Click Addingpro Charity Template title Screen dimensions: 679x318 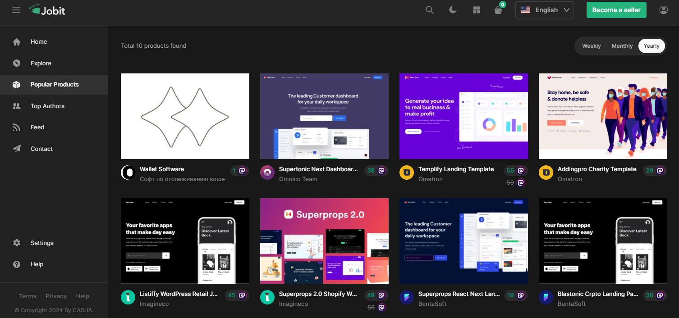(x=597, y=169)
